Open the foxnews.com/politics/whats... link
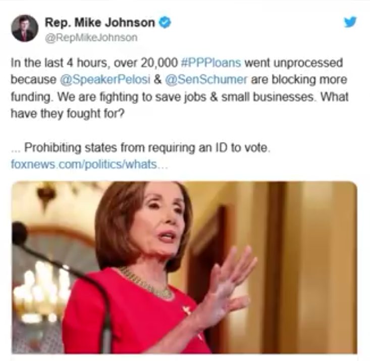Image resolution: width=370 pixels, height=361 pixels. (x=89, y=164)
